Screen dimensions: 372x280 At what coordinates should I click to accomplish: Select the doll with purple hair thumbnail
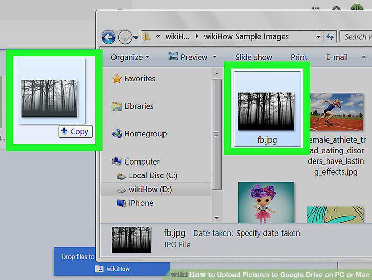click(266, 203)
